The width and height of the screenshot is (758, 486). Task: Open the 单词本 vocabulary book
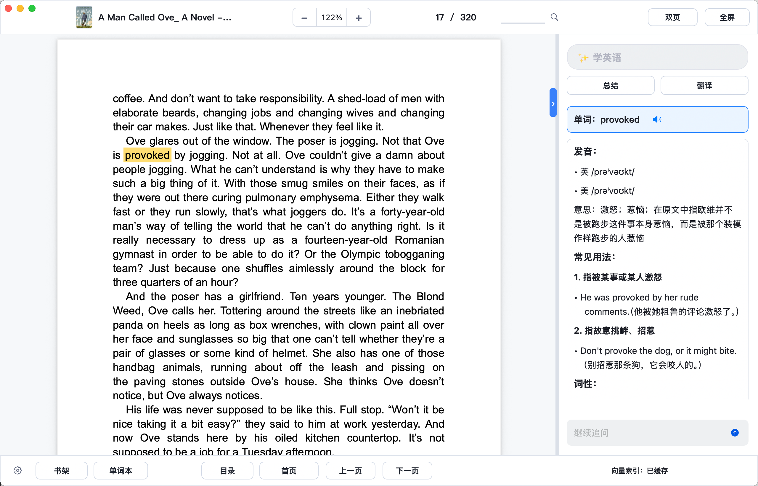pos(121,471)
